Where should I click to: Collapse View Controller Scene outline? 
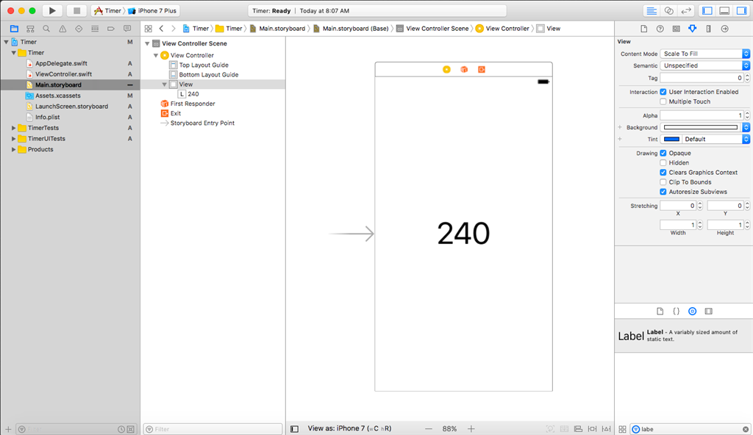147,43
